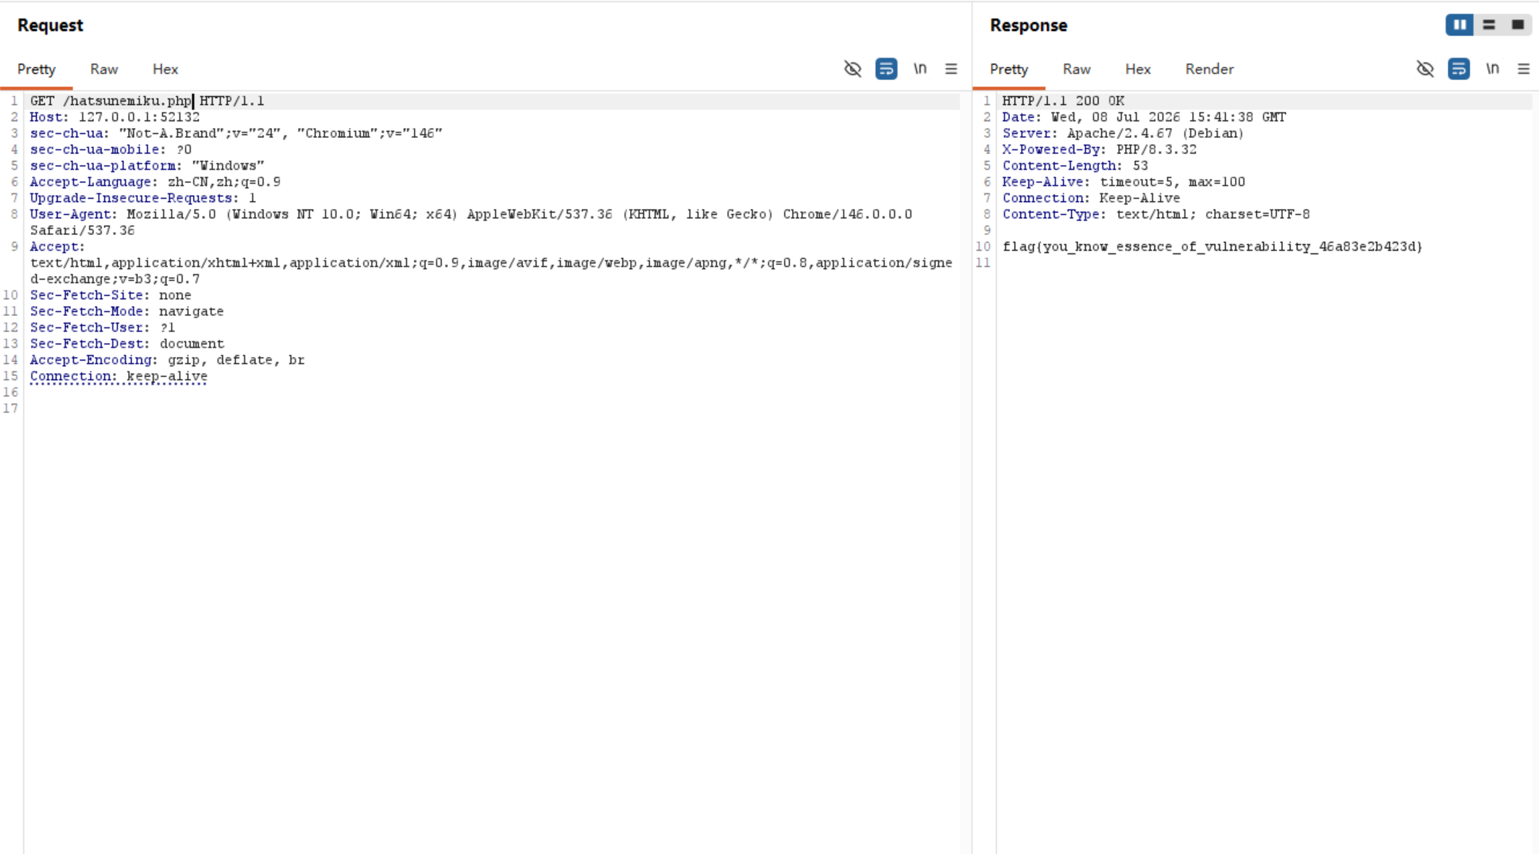Open the Request panel options menu

coord(951,69)
